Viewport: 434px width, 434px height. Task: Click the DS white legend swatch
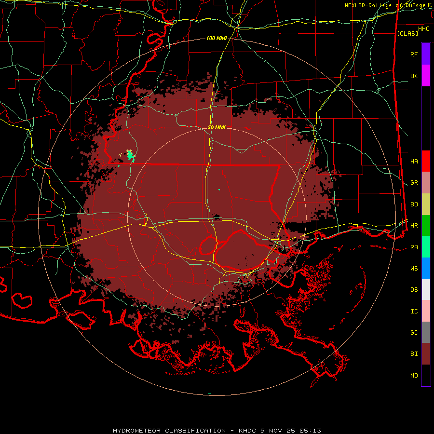point(426,289)
